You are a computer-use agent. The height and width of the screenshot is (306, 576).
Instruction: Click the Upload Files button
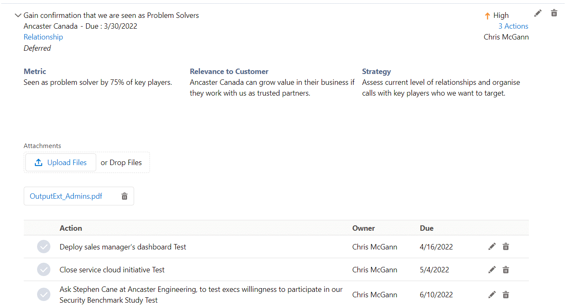[x=61, y=163]
